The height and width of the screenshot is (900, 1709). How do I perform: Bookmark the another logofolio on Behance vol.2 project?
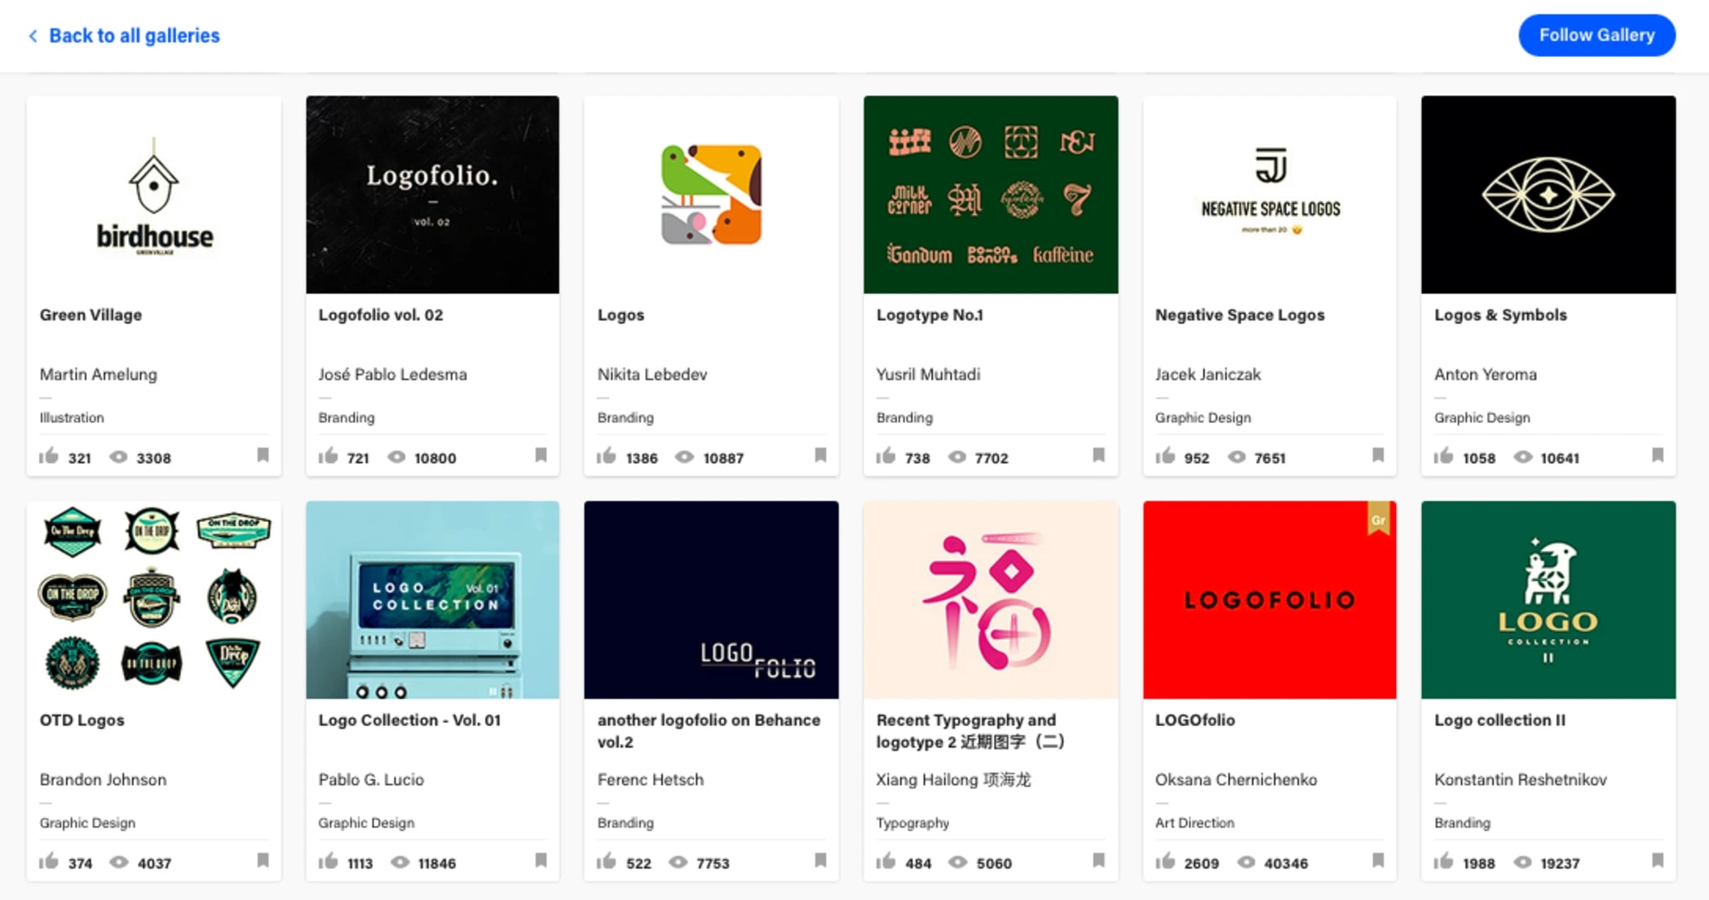click(819, 860)
